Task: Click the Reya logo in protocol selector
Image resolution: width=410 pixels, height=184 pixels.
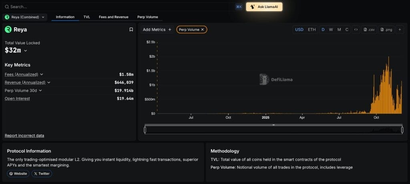Action: point(7,17)
